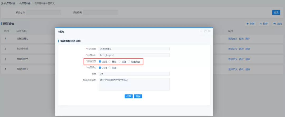Image resolution: width=285 pixels, height=117 pixels.
Task: Click 修改 link in row 3
Action: 241,59
